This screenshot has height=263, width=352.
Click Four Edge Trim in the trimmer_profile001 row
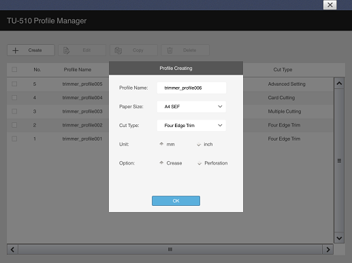click(x=284, y=139)
